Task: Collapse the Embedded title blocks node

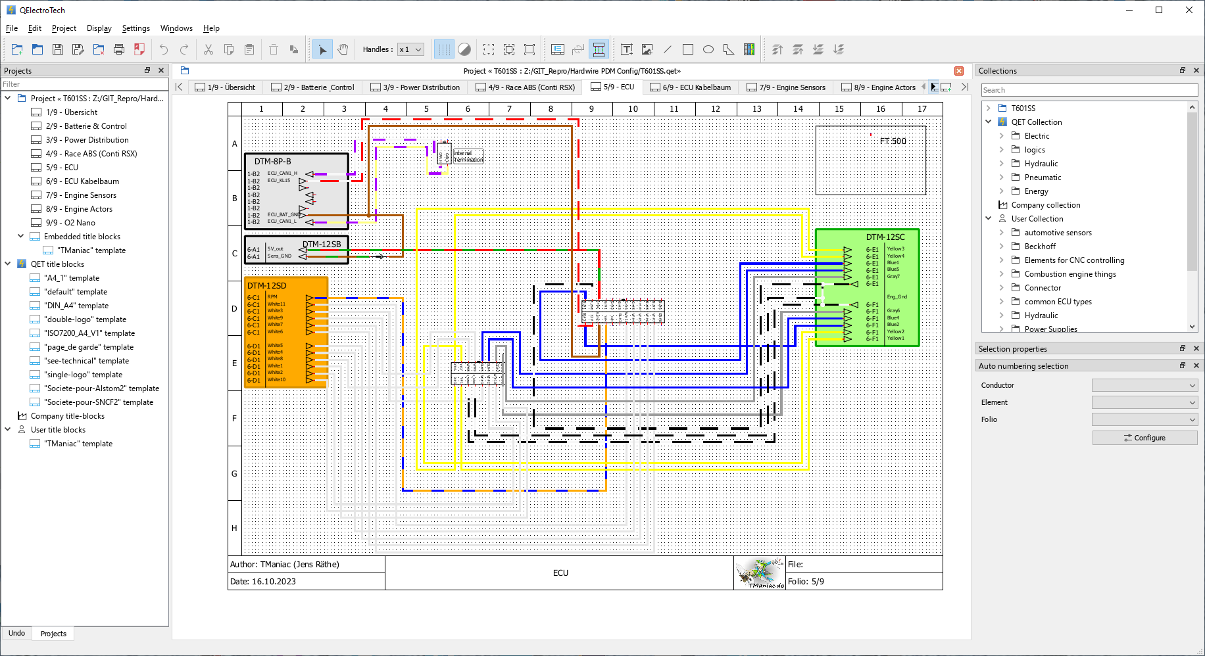Action: (20, 236)
